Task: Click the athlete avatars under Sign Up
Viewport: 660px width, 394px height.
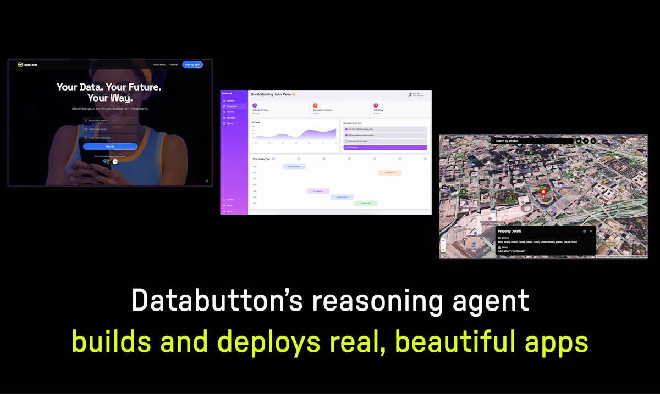Action: coord(110,161)
